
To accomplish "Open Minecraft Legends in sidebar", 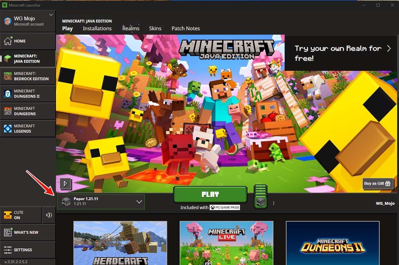I will coord(28,129).
